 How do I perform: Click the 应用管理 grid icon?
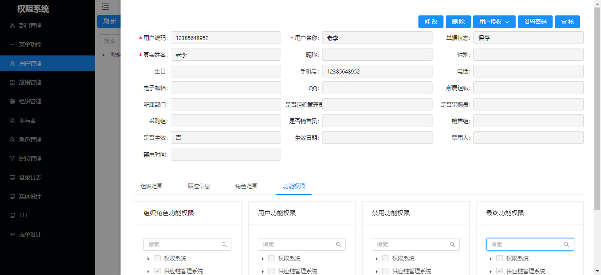click(x=12, y=82)
